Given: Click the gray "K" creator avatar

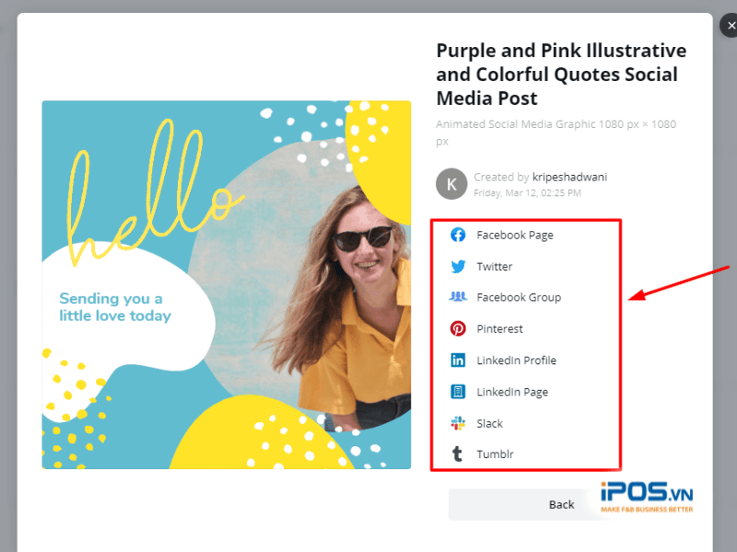Looking at the screenshot, I should coord(451,184).
